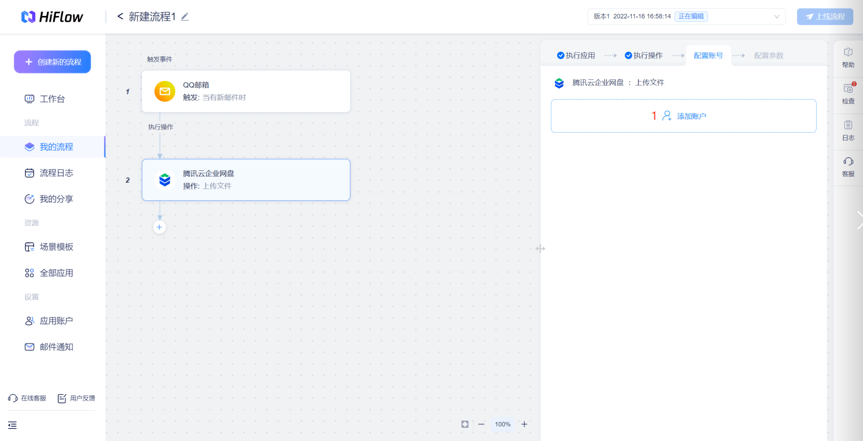This screenshot has height=441, width=863.
Task: Click the QQ邮箱 envelope icon
Action: pos(165,91)
